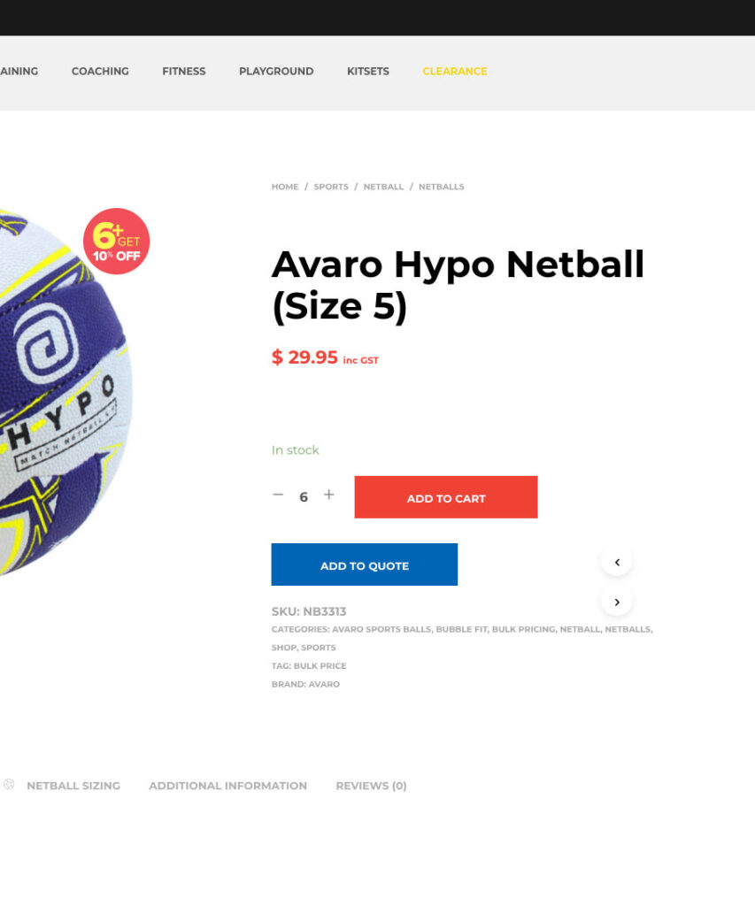The image size is (755, 906).
Task: Open the Reviews (0) tab
Action: pos(371,786)
